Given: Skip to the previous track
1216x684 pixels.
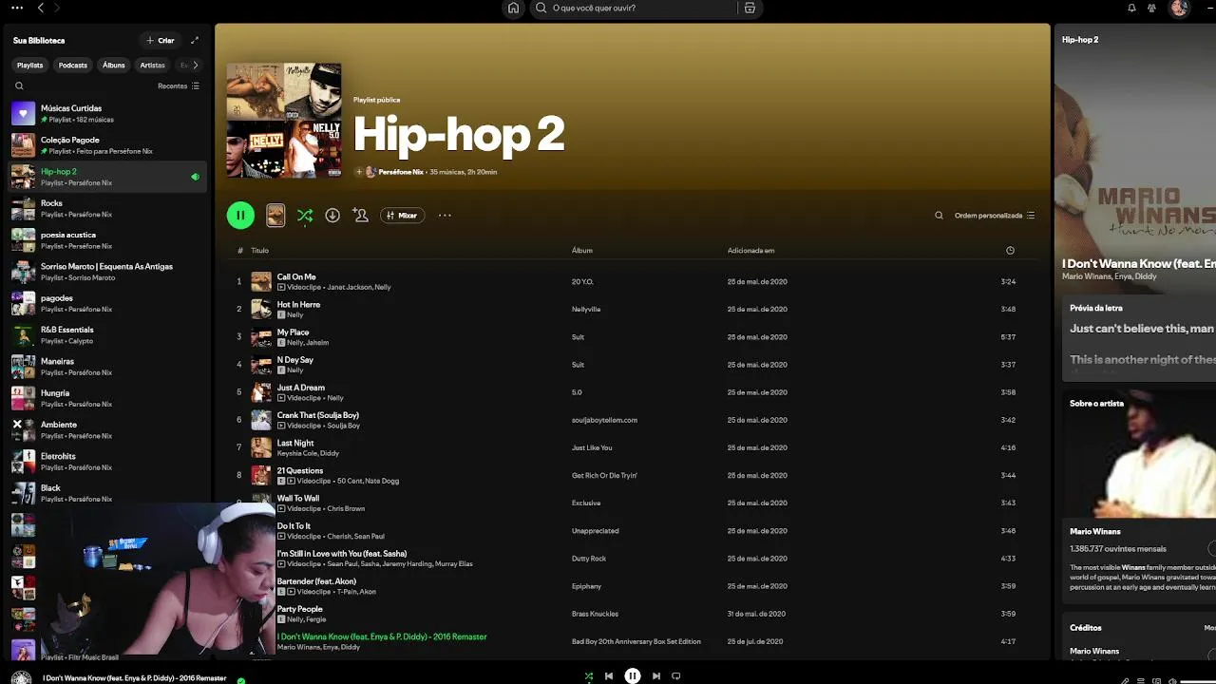Looking at the screenshot, I should click(609, 676).
